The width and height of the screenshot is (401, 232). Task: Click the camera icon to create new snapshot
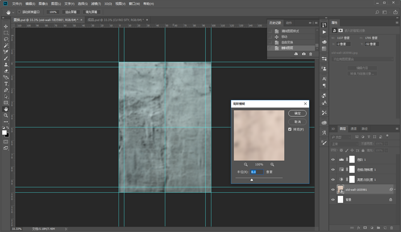[x=304, y=54]
